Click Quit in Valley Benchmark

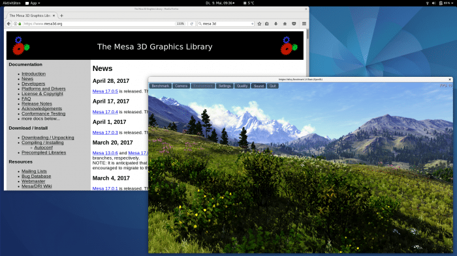(x=273, y=86)
